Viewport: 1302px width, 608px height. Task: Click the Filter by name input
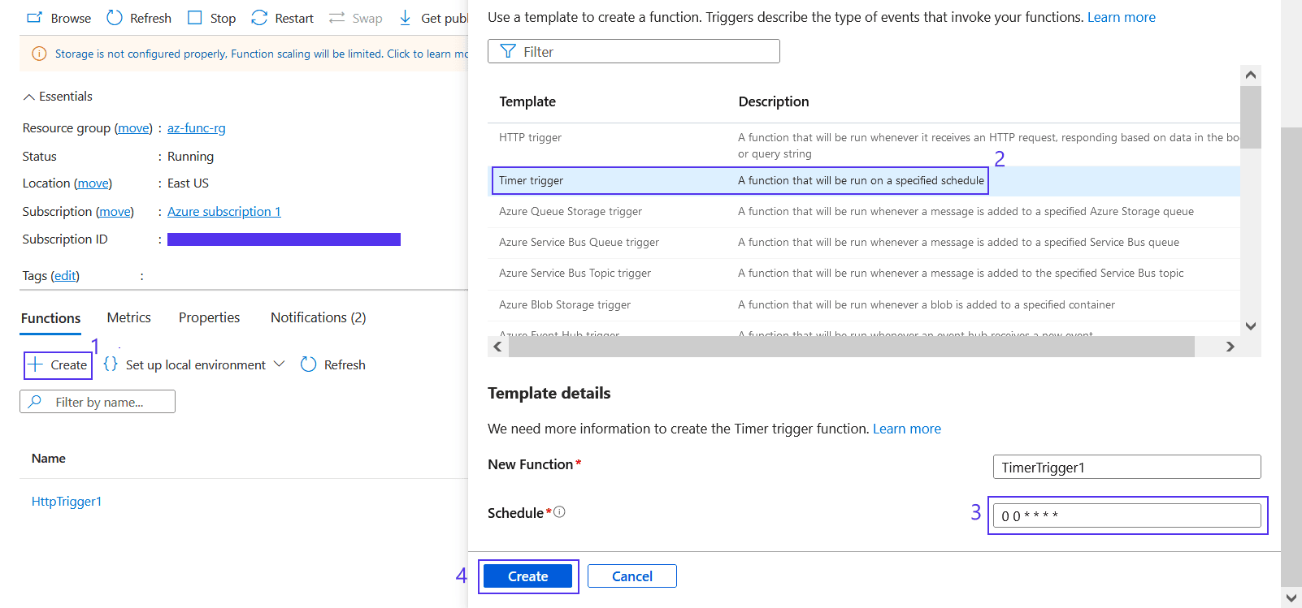pyautogui.click(x=98, y=402)
